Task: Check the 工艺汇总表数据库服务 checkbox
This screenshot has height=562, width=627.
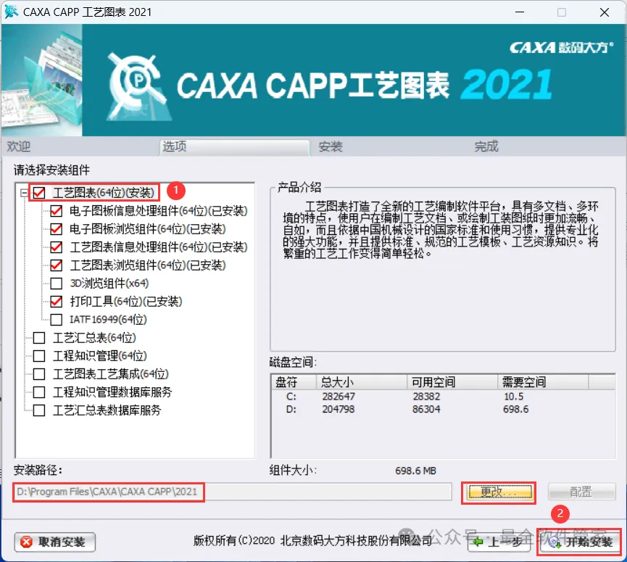Action: [x=39, y=410]
